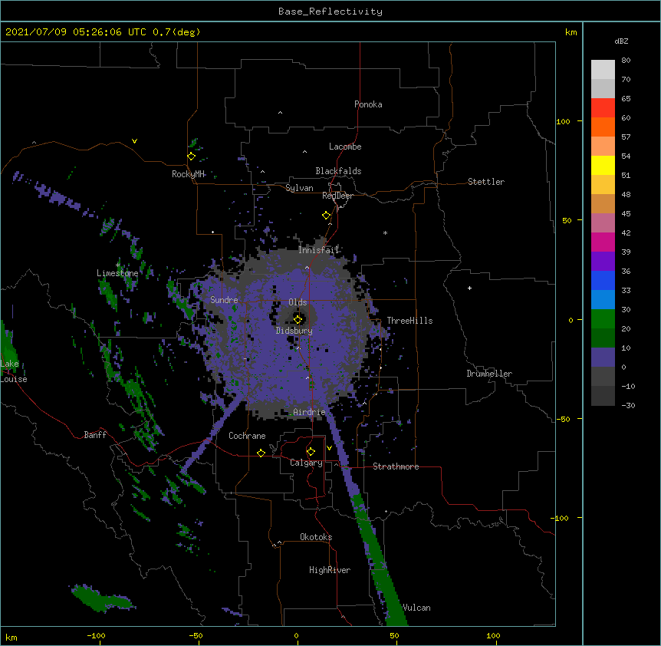Click the Sylvan label on the map
Viewport: 661px width, 646px height.
pos(299,188)
